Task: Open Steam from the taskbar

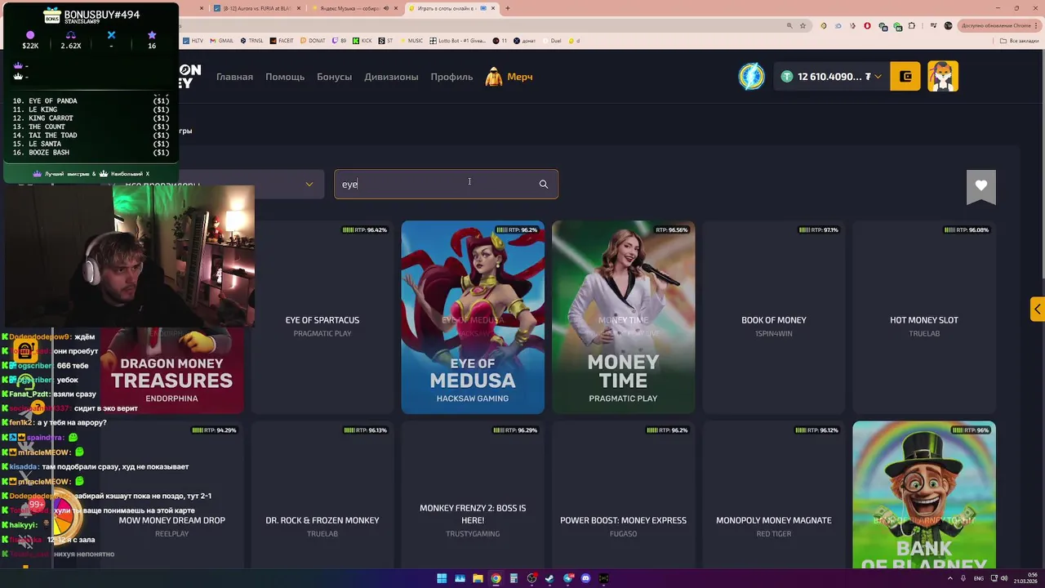Action: tap(549, 578)
